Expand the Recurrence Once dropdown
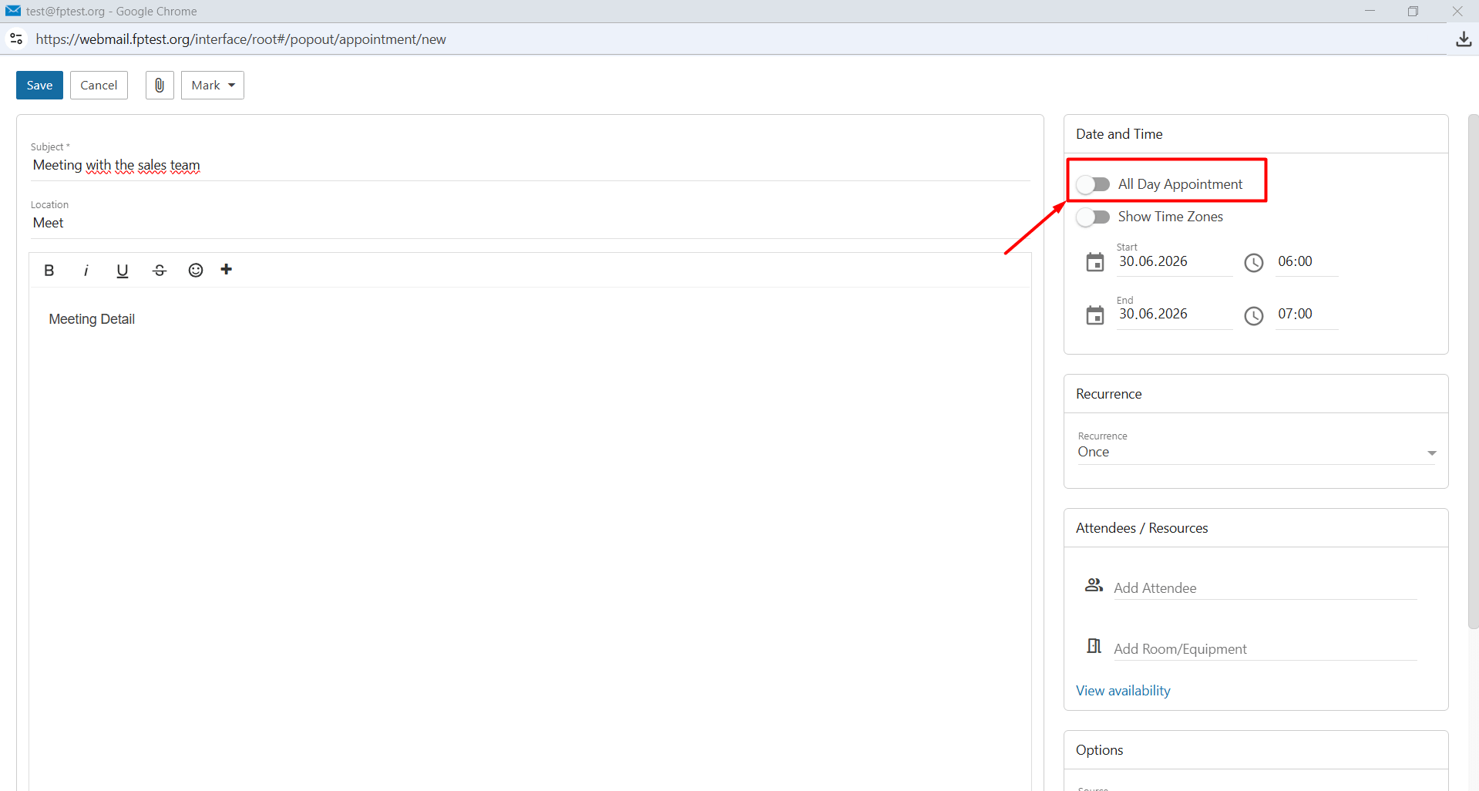1479x791 pixels. [x=1256, y=451]
